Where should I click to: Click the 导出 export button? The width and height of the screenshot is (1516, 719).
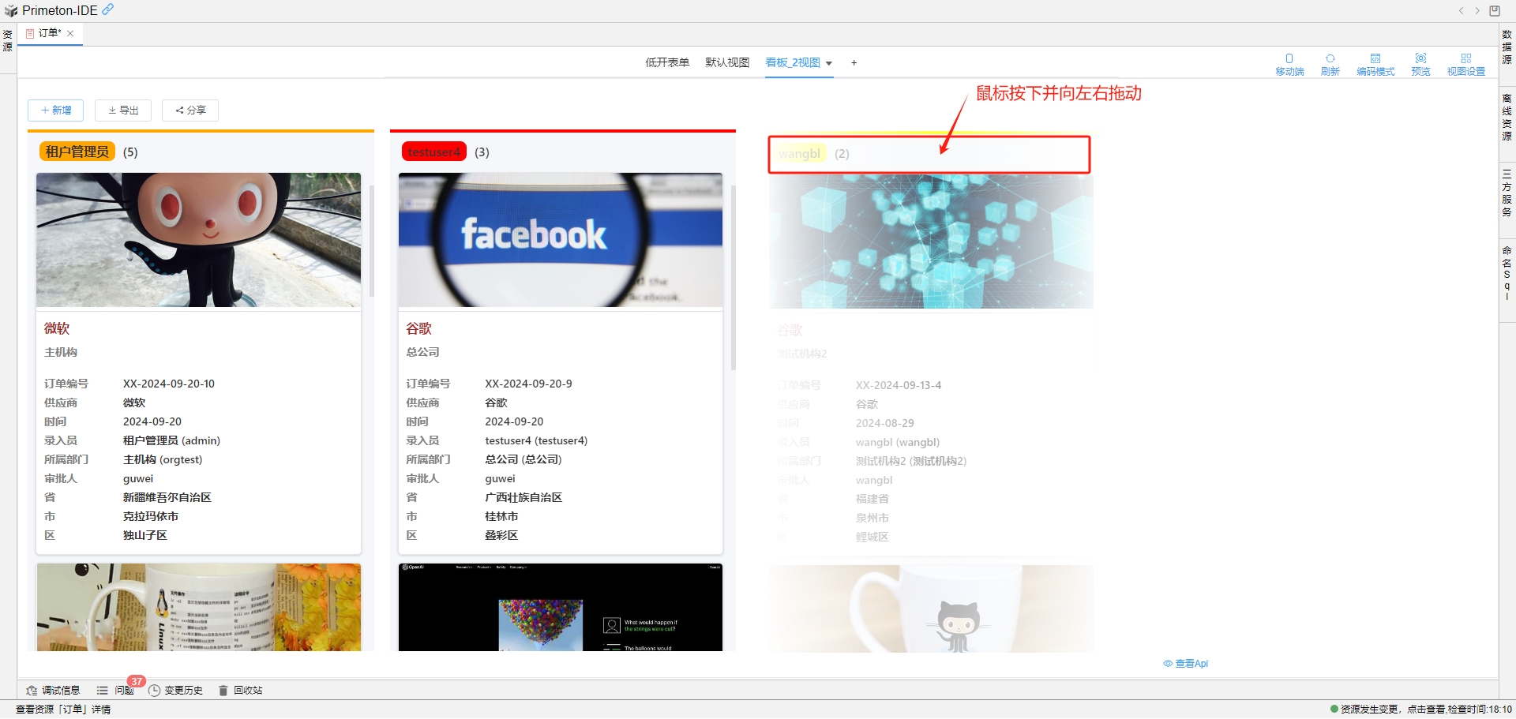pos(123,110)
